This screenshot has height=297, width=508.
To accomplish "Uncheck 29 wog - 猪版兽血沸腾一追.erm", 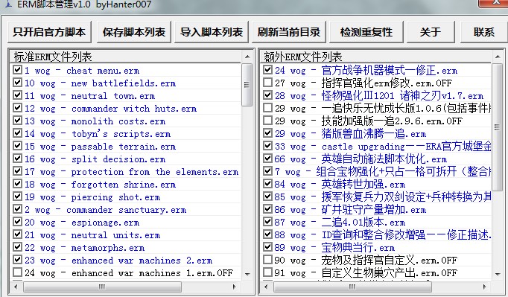I will point(267,132).
